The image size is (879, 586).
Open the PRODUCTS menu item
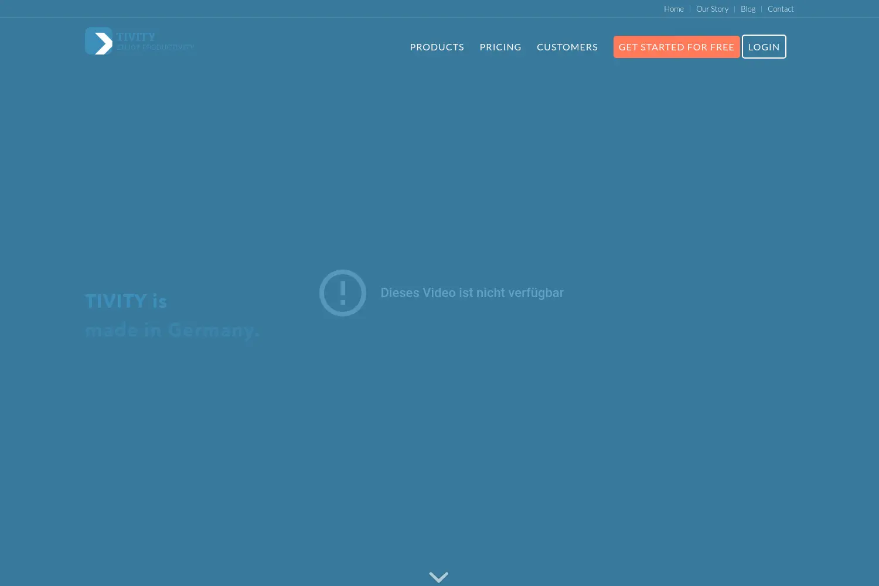click(x=437, y=47)
